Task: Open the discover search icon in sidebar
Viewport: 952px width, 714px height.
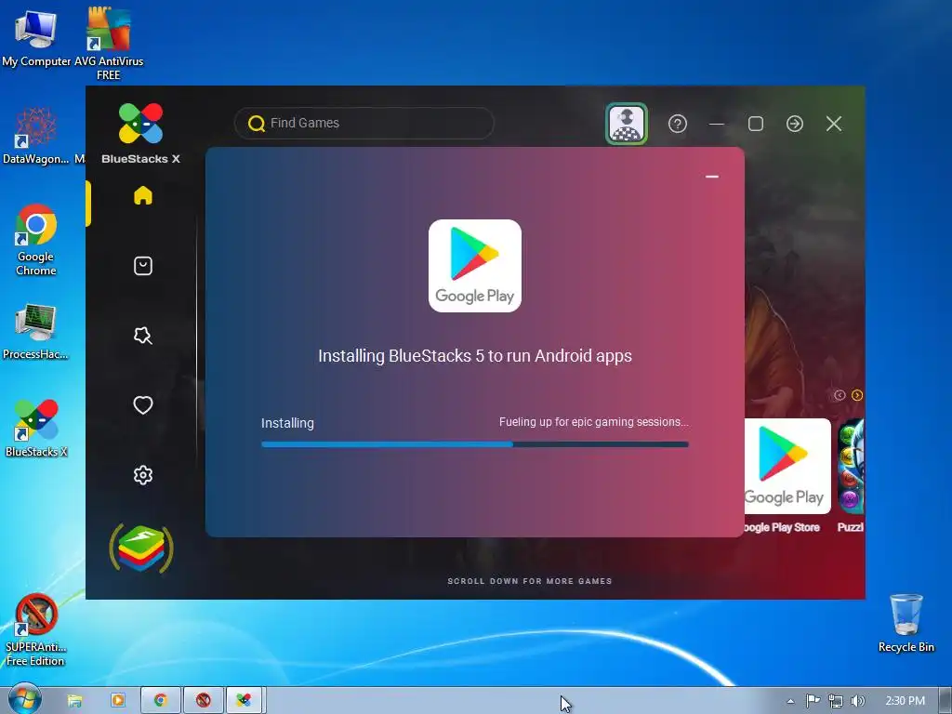Action: pos(142,335)
